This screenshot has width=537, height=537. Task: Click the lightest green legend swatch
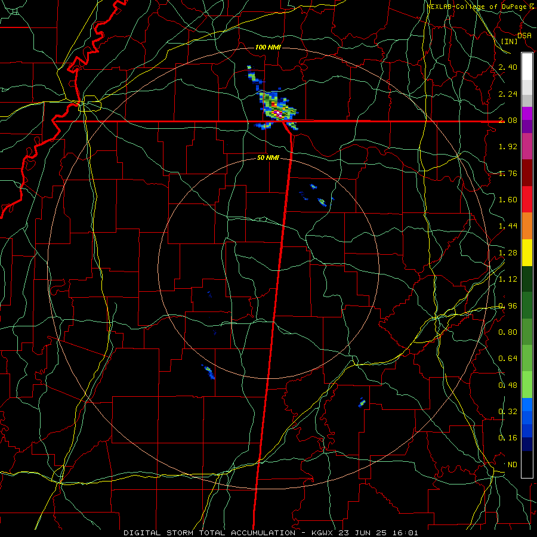click(527, 385)
